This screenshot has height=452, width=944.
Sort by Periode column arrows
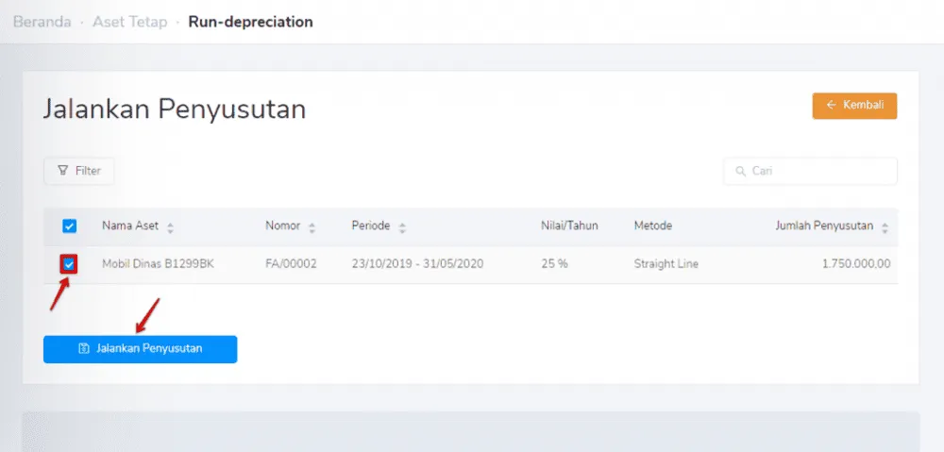tap(402, 227)
